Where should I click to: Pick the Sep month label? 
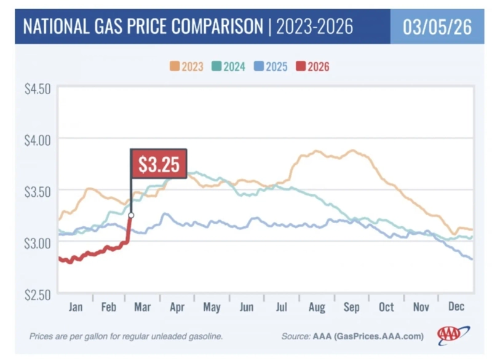(x=352, y=307)
